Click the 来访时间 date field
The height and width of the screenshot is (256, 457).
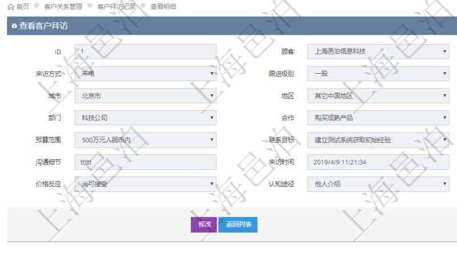[378, 162]
